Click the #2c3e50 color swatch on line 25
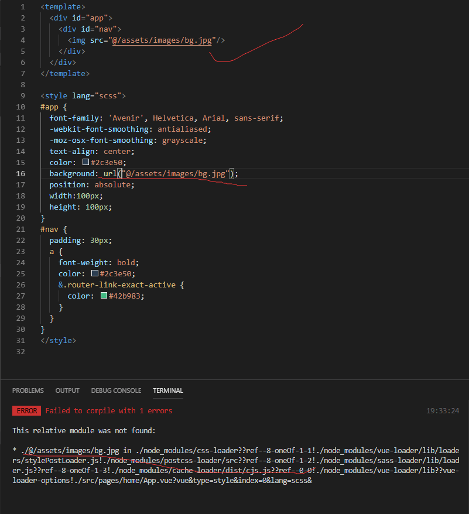The height and width of the screenshot is (514, 469). (x=95, y=273)
